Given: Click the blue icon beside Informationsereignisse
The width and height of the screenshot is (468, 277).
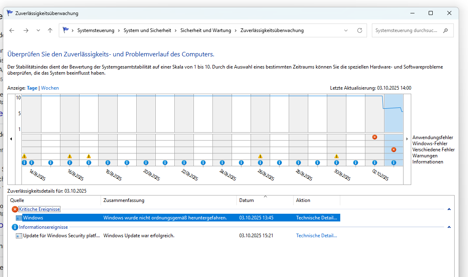Looking at the screenshot, I should click(x=15, y=227).
